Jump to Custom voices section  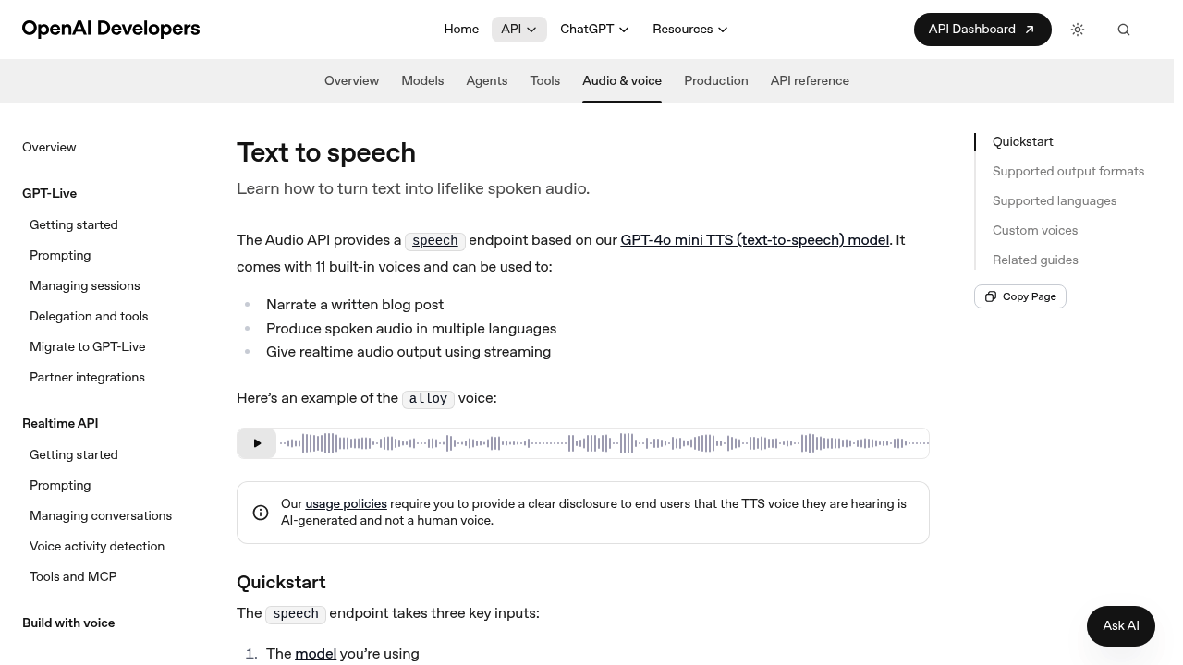[x=1035, y=231]
